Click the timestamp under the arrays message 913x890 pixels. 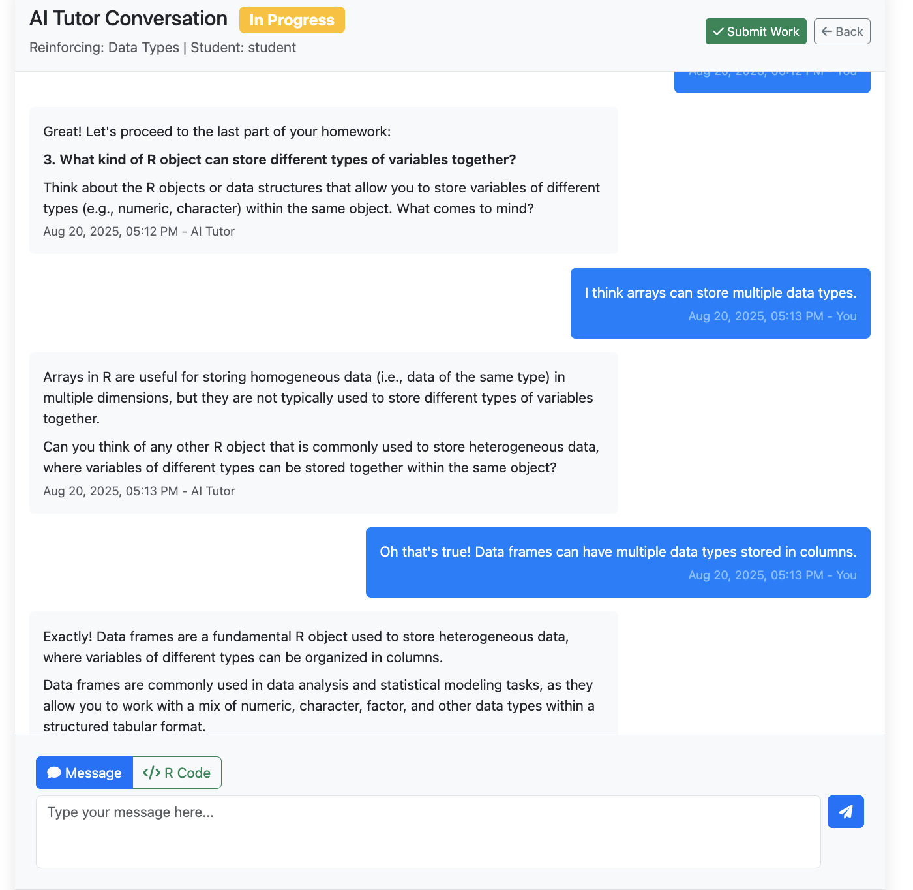click(x=772, y=316)
